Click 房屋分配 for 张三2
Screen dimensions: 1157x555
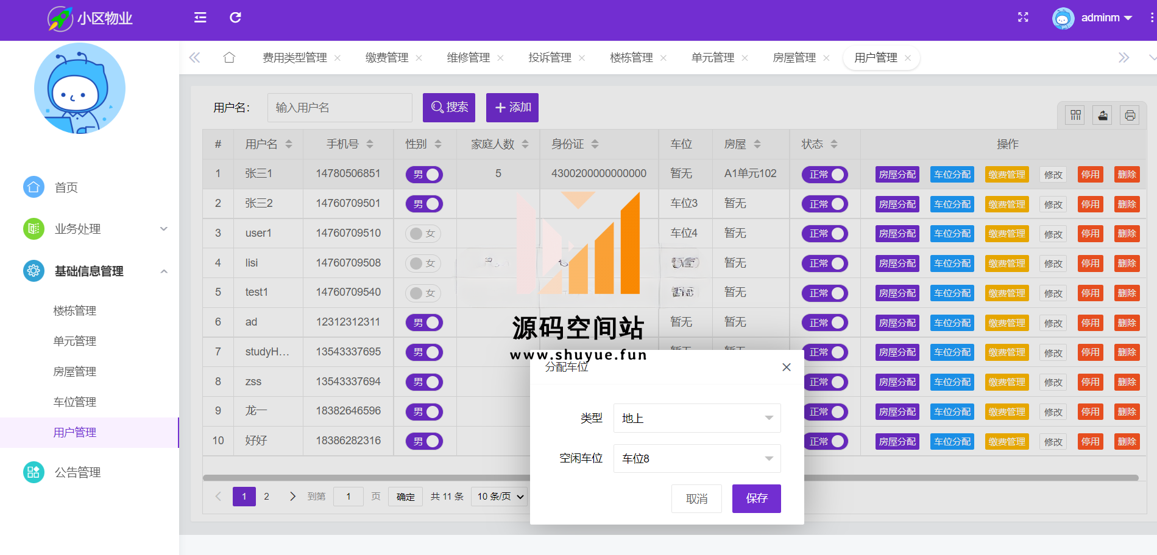tap(897, 204)
